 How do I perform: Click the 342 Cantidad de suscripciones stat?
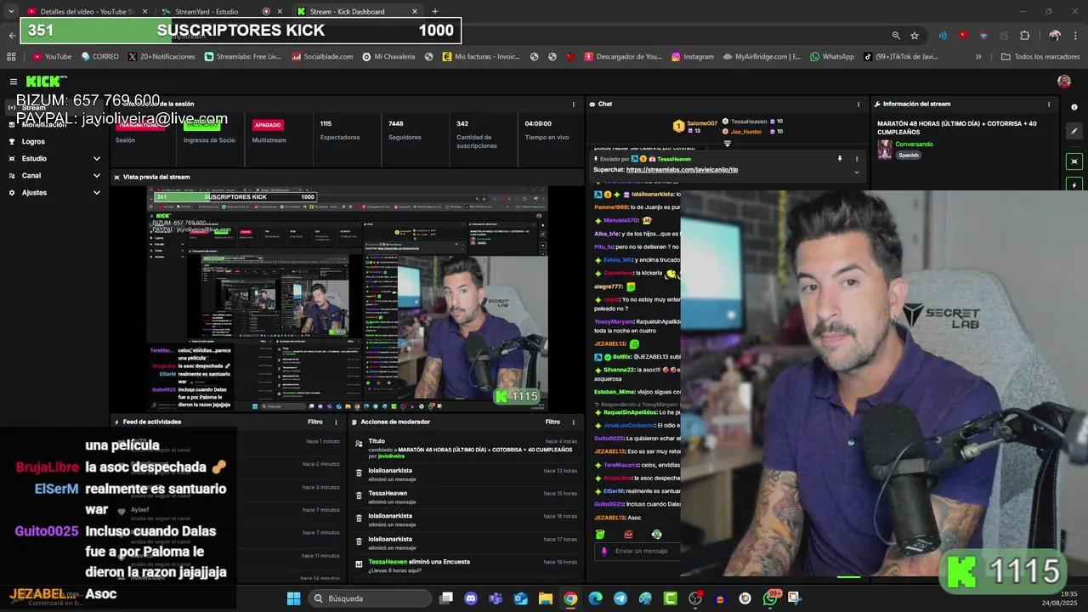(x=476, y=134)
